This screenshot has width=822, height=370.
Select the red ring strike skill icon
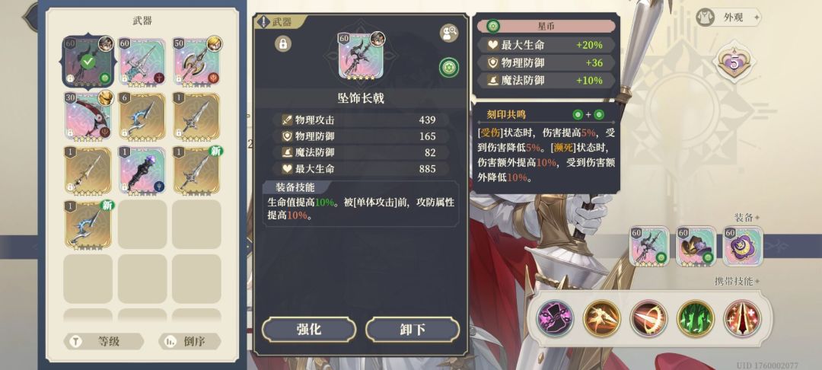pyautogui.click(x=648, y=318)
